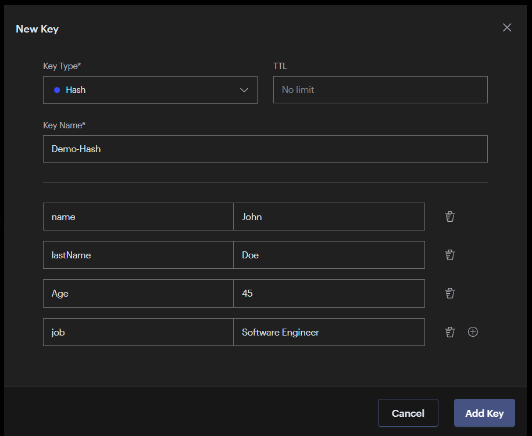The width and height of the screenshot is (532, 436).
Task: Click the TTL field showing No limit
Action: [380, 89]
